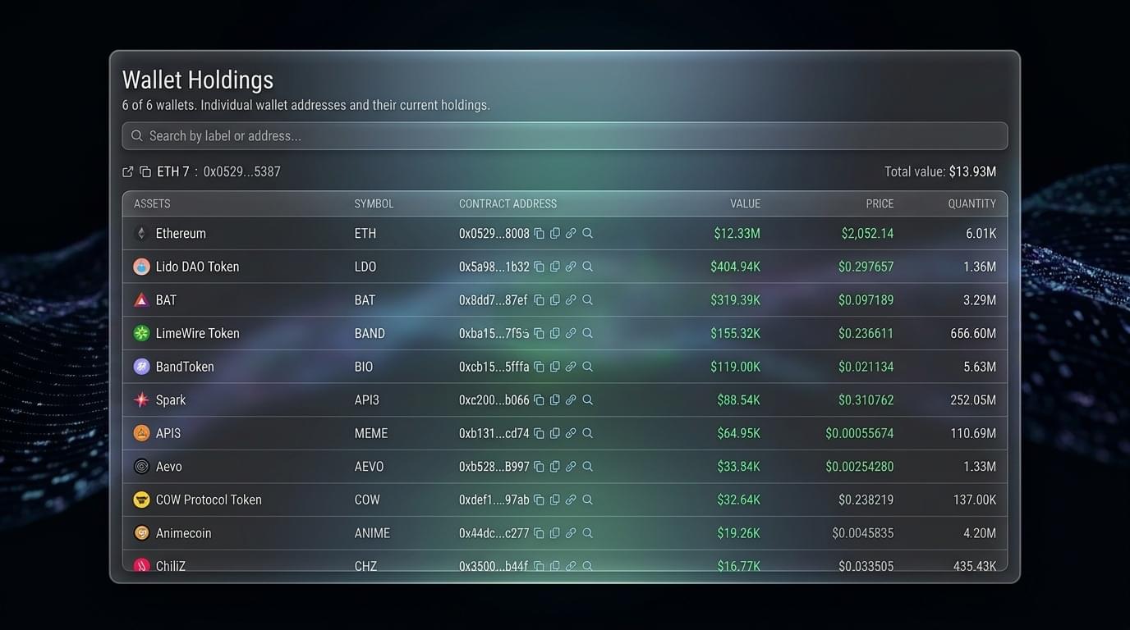This screenshot has width=1130, height=630.
Task: Click the magnifier icon in the Animecoin row
Action: 587,533
